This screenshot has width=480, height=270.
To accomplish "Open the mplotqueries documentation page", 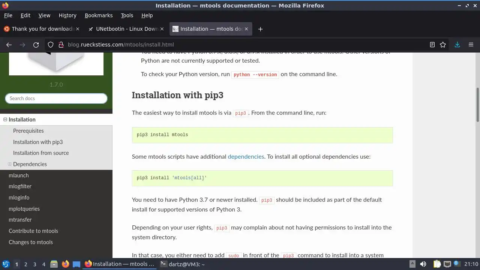I will [24, 209].
